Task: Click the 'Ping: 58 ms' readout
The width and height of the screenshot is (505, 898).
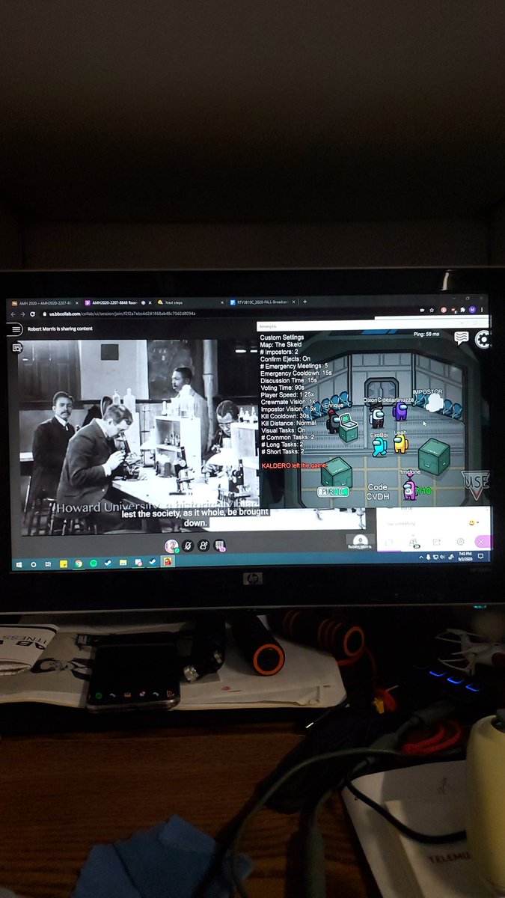Action: click(x=427, y=334)
